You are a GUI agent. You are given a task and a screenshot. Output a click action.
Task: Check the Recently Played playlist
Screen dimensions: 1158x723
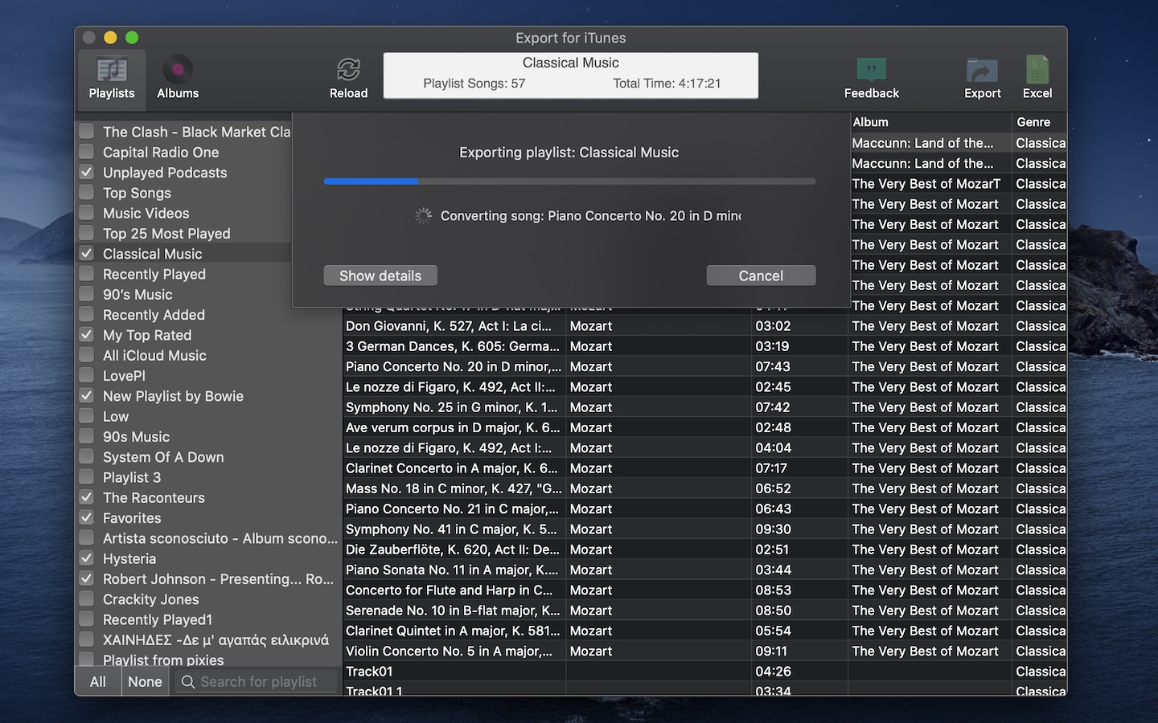(87, 274)
